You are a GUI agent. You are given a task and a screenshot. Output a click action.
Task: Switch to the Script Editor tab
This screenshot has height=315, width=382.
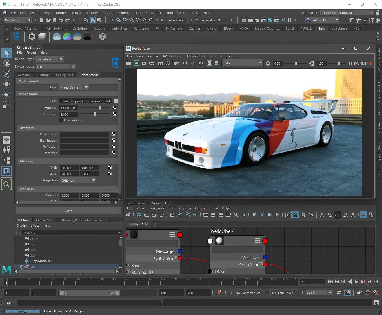click(x=136, y=203)
